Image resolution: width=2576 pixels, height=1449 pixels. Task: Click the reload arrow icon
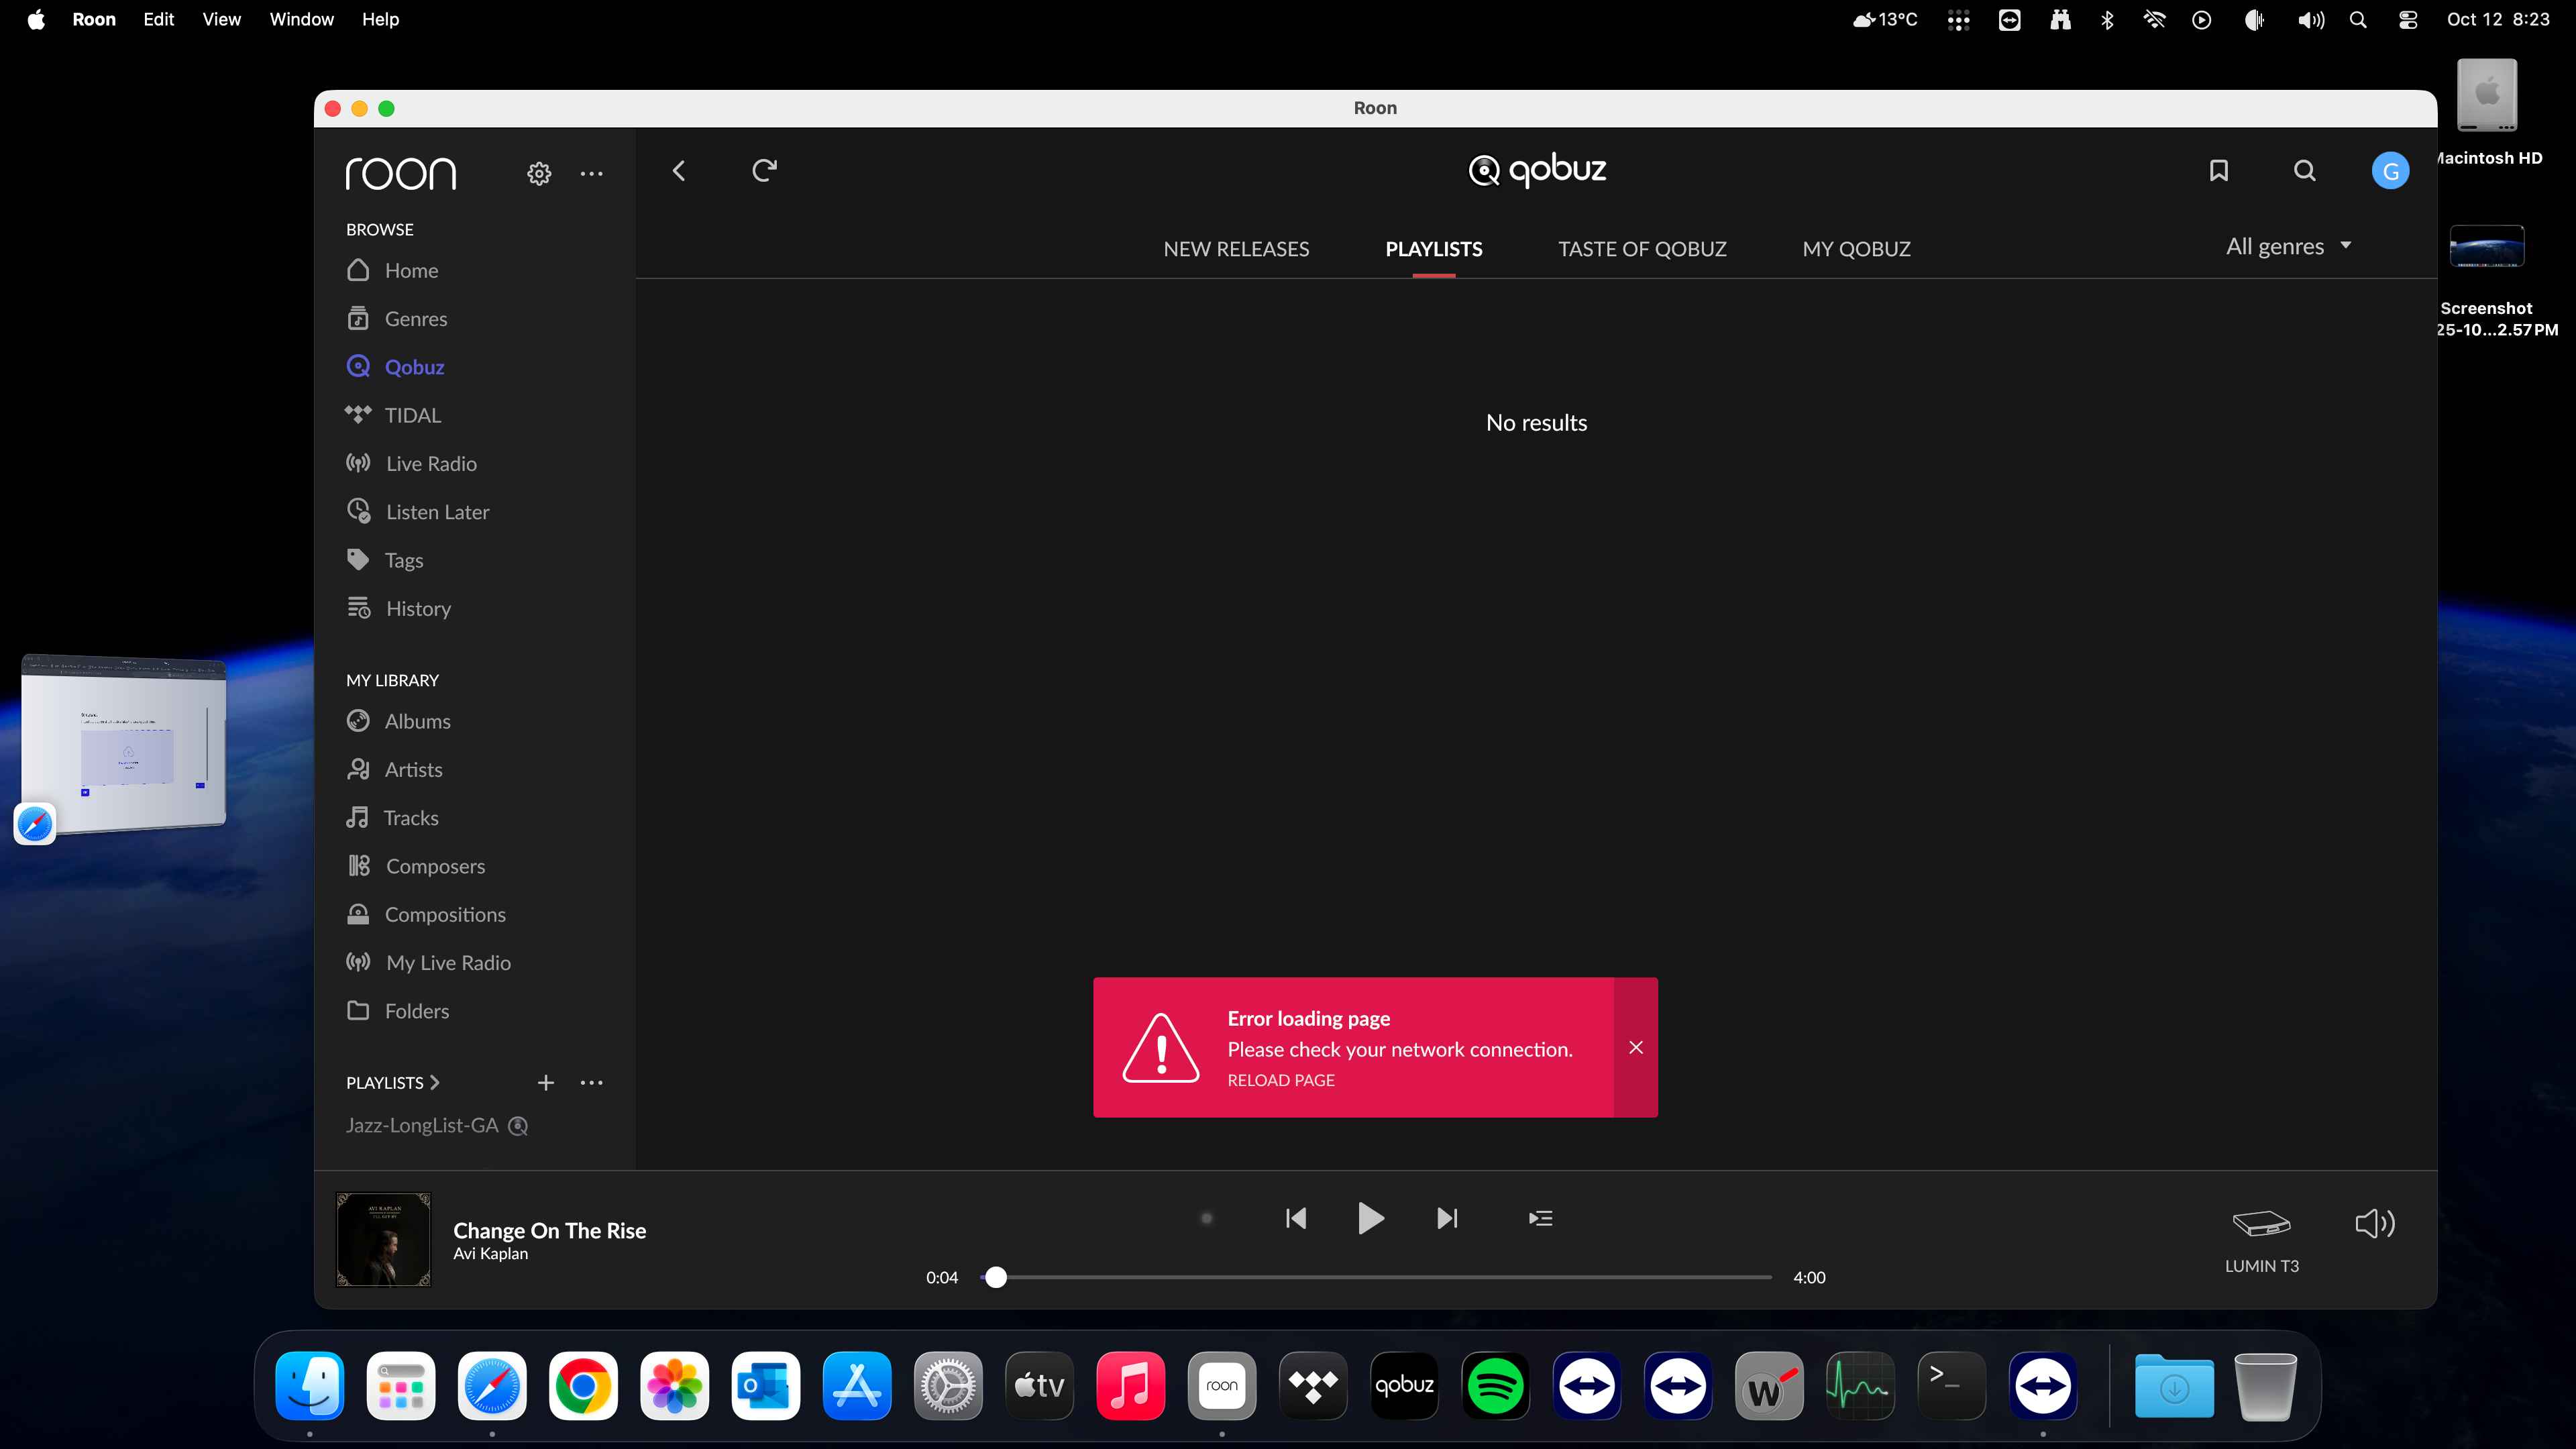(x=764, y=171)
